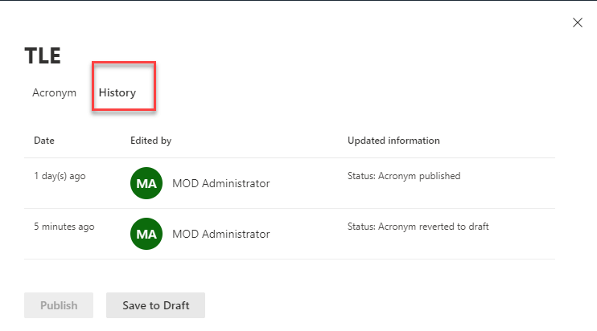Select 'Status: Acronym reverted to draft' text

coord(418,227)
